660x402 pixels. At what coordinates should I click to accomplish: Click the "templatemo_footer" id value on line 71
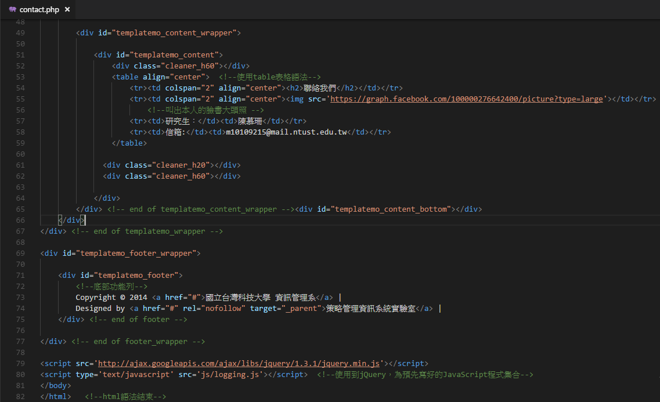pyautogui.click(x=136, y=276)
